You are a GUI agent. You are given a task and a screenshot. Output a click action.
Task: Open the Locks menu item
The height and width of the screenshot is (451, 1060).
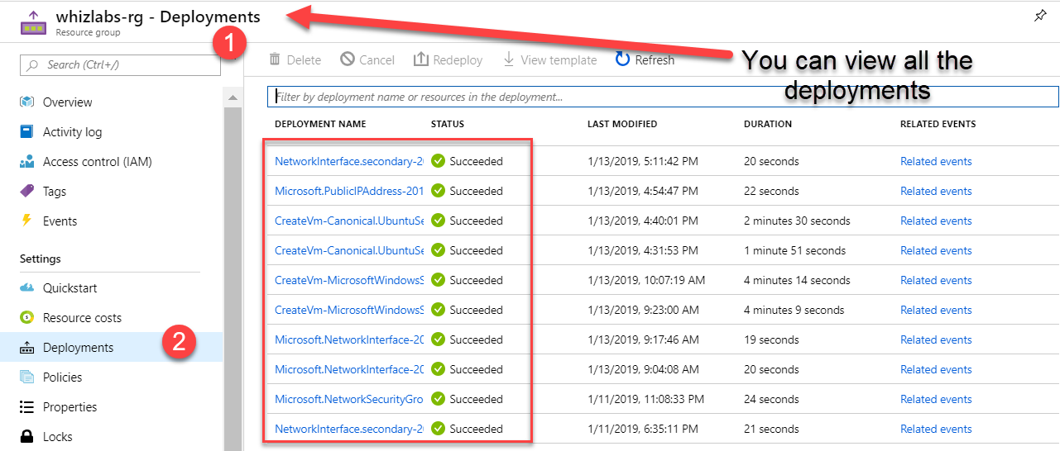[58, 437]
